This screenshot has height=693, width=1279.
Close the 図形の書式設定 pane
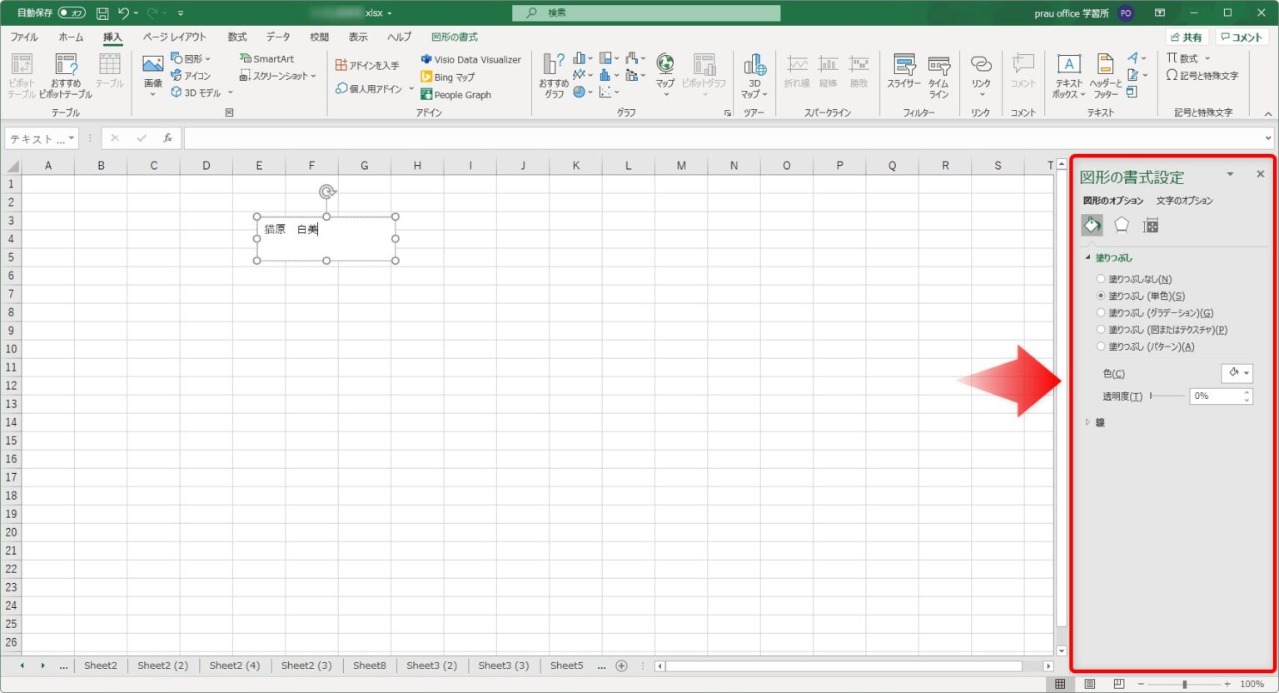point(1260,174)
